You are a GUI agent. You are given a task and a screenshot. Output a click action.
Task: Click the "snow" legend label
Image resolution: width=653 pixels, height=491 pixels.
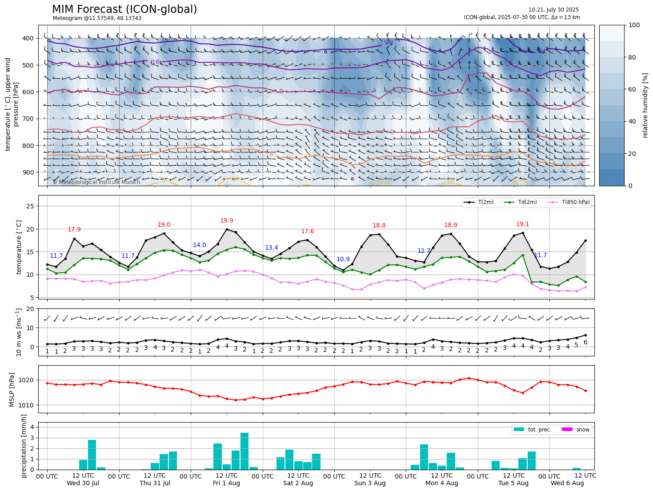click(583, 430)
